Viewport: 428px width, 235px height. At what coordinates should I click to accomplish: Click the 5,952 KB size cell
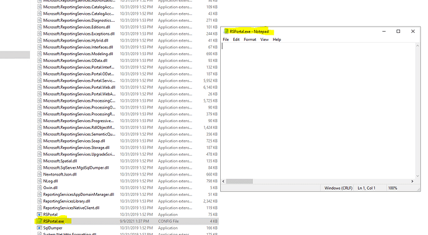pos(210,81)
